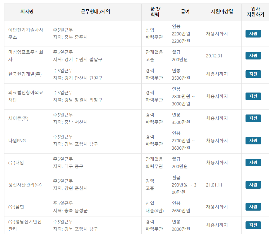This screenshot has height=234, width=271.
Task: Click 지원 button for 다원ENG
Action: click(x=253, y=141)
